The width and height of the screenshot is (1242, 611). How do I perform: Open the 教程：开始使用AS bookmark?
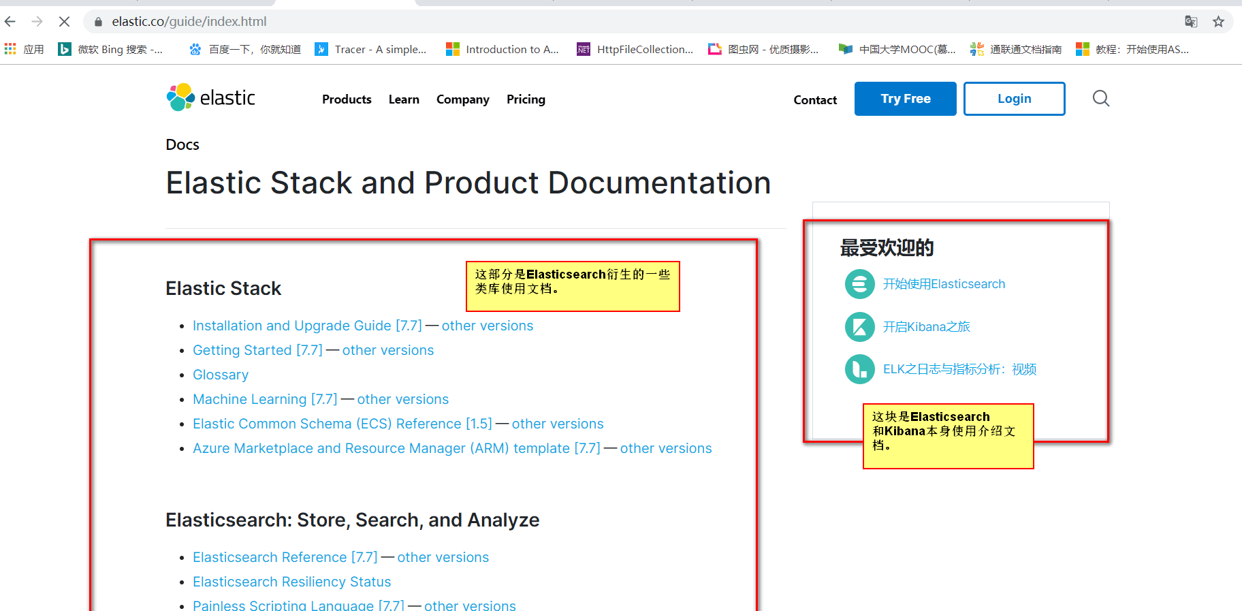pyautogui.click(x=1132, y=49)
